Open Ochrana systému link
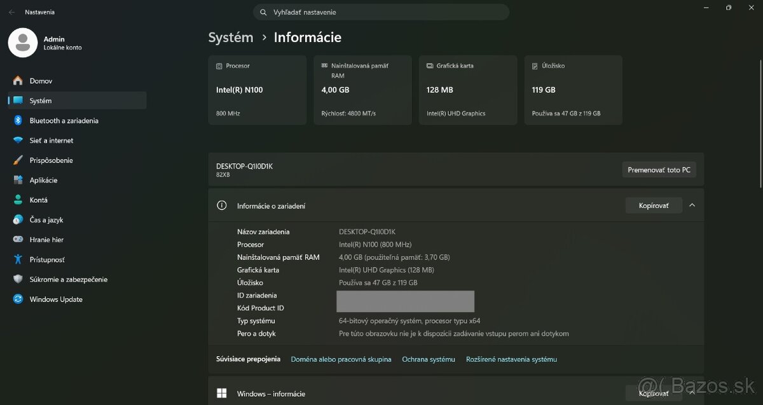The image size is (763, 405). [x=429, y=359]
